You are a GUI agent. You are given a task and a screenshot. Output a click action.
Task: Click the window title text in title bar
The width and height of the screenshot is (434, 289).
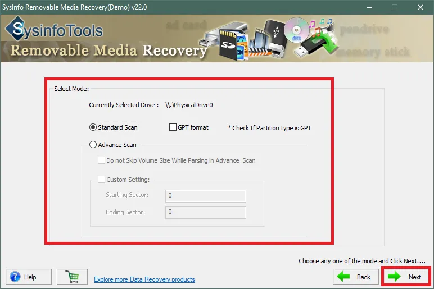click(74, 7)
